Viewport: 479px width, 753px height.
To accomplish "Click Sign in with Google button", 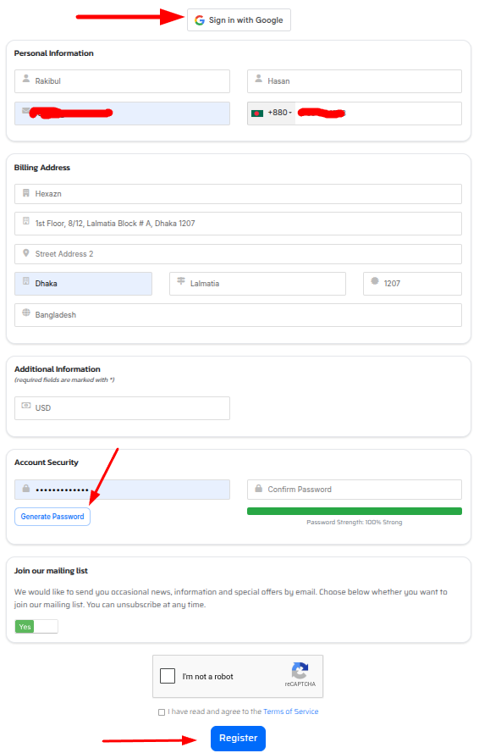I will pyautogui.click(x=239, y=20).
